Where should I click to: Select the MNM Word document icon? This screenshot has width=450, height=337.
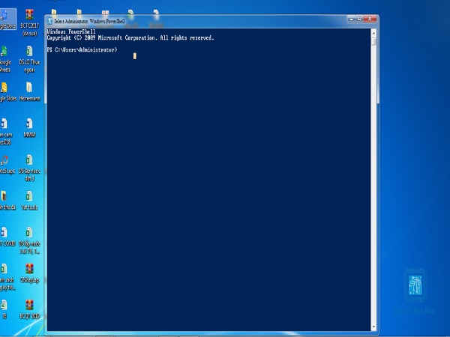pos(29,128)
